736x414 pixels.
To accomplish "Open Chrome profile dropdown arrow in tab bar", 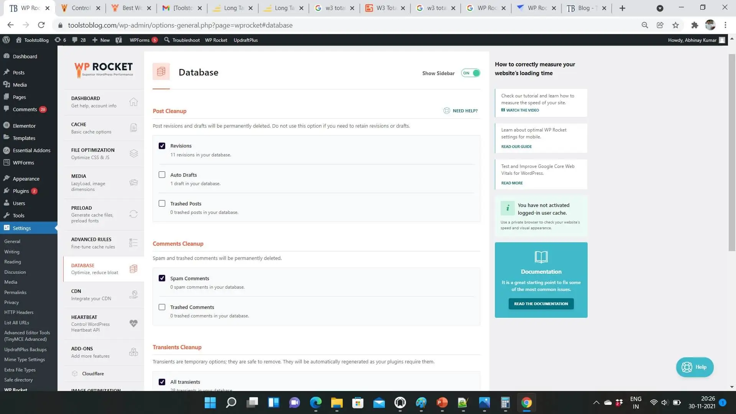I will pos(660,8).
